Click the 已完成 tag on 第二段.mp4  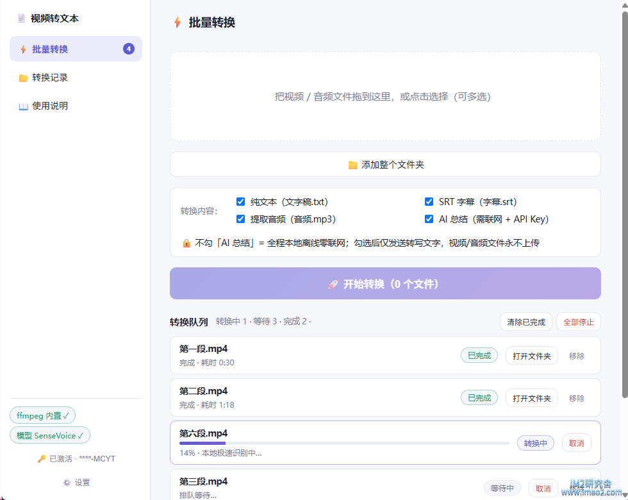(479, 398)
